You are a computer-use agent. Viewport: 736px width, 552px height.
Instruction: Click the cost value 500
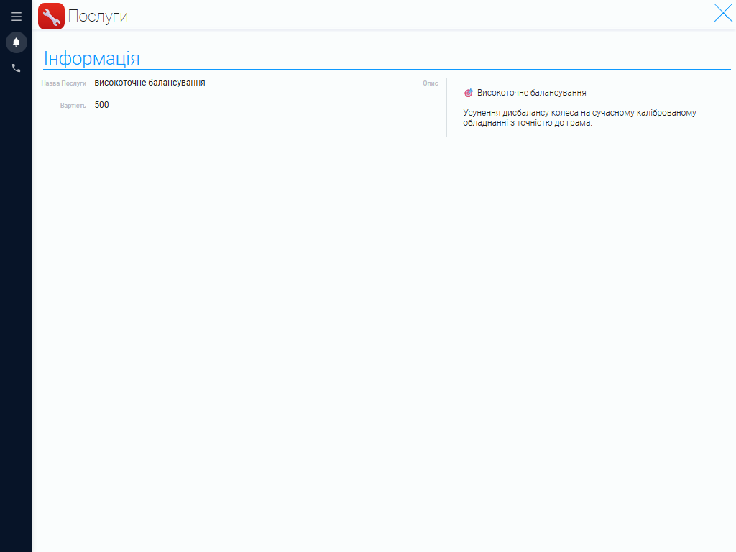pos(102,105)
